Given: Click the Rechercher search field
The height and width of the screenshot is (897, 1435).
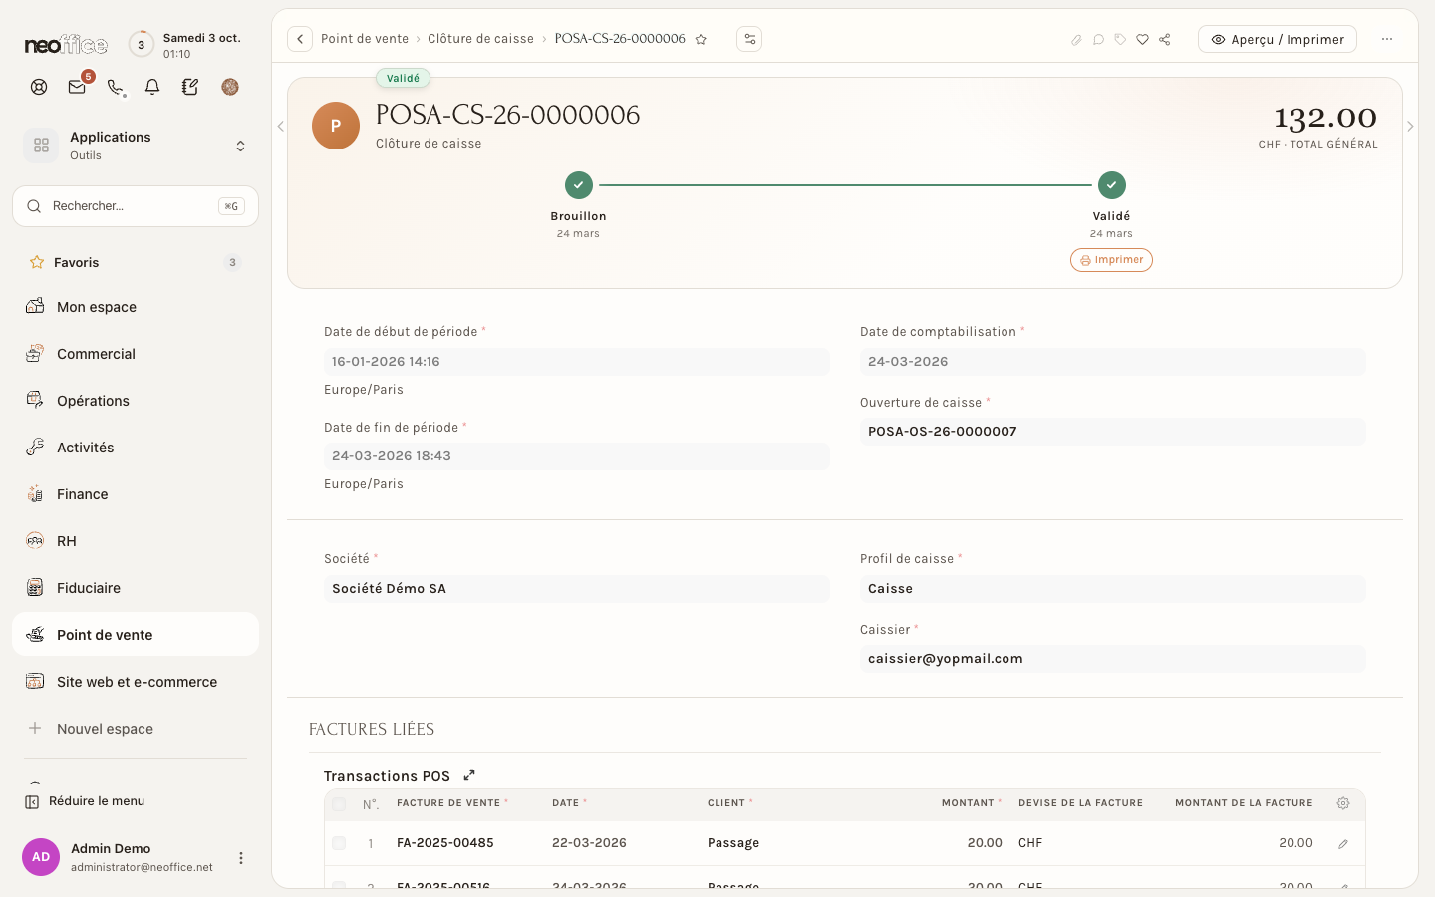Looking at the screenshot, I should [x=136, y=206].
